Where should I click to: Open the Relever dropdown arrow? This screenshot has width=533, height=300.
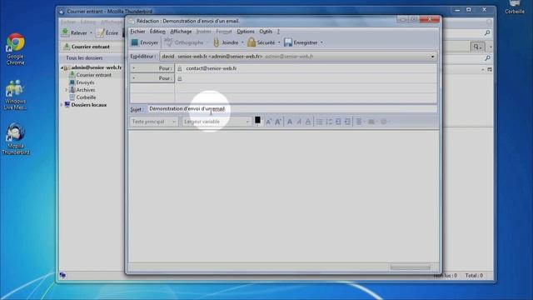pos(91,33)
